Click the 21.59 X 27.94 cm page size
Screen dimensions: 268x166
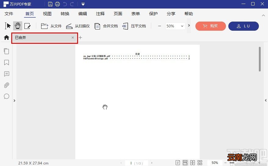33,163
